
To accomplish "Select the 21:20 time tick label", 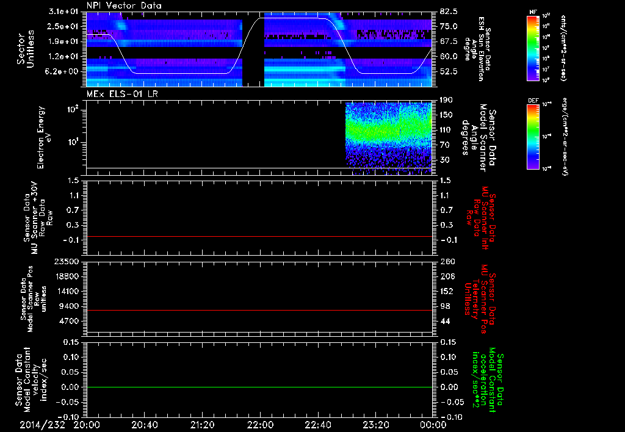I will (x=202, y=424).
